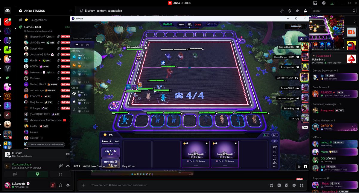The image size is (359, 193).
Task: Toggle headphone deafen button
Action: [x=61, y=185]
